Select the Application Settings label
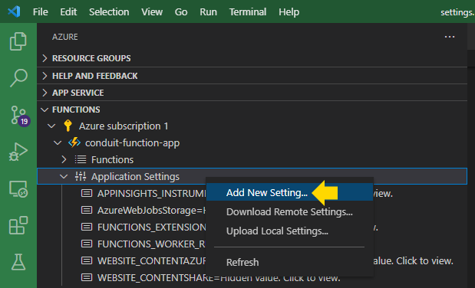The width and height of the screenshot is (475, 288). coord(135,176)
